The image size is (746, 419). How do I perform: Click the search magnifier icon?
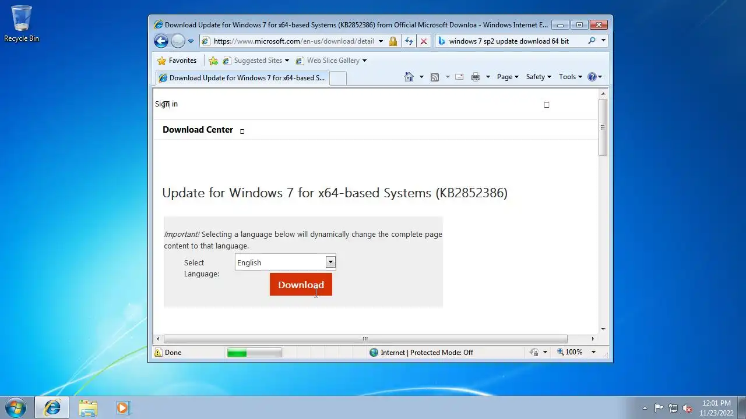[592, 41]
